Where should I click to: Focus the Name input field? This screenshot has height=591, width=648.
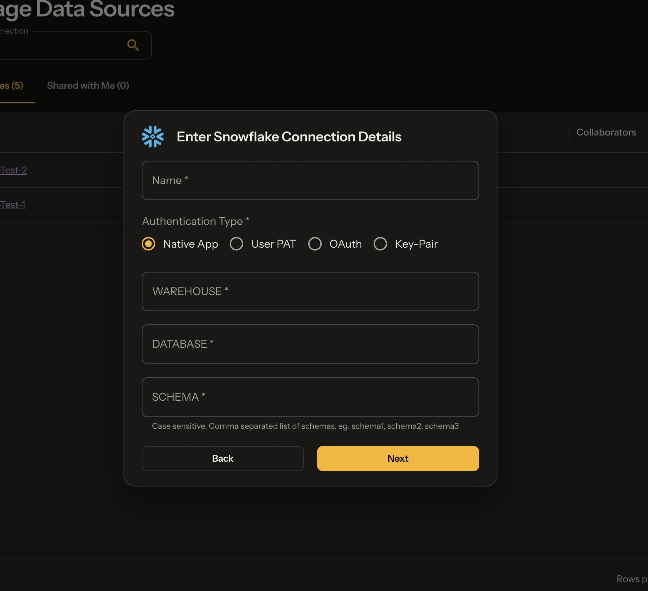click(x=310, y=180)
